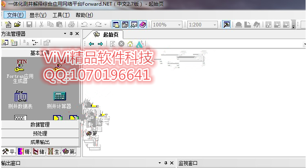306x168 pixels.
Task: Copy using the toolbar copy icon
Action: 50,24
